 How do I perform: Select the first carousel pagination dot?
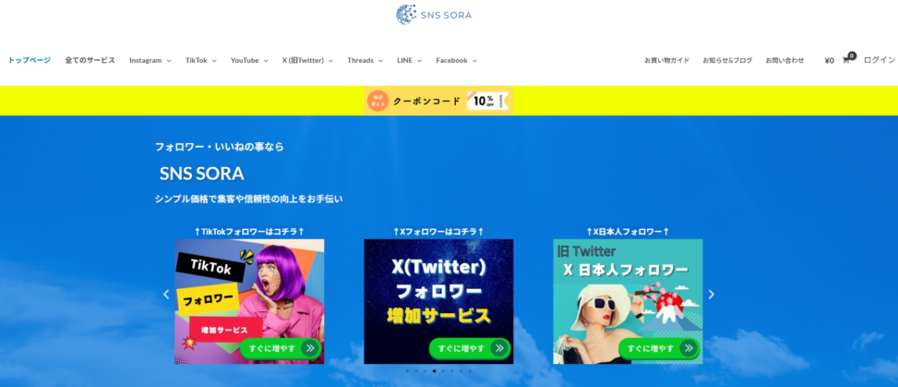[407, 371]
